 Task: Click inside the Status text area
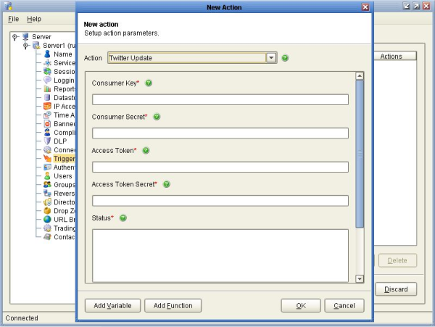click(x=220, y=255)
